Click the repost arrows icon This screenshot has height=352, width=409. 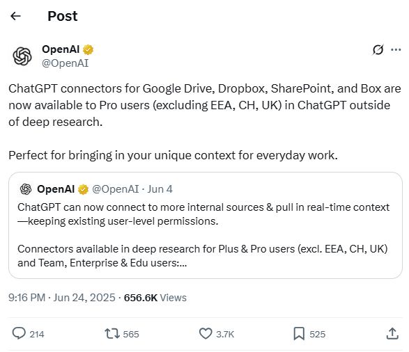(112, 333)
